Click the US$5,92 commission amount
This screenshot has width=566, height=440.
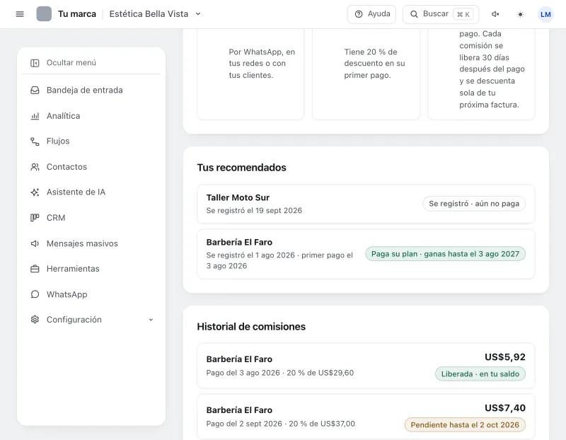point(505,357)
